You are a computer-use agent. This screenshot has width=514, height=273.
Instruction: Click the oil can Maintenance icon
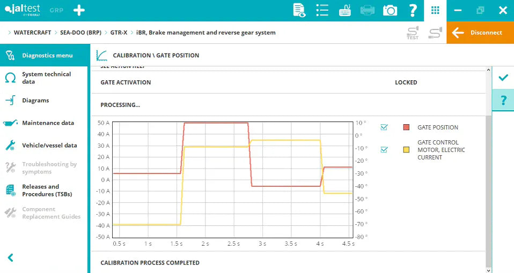click(10, 123)
